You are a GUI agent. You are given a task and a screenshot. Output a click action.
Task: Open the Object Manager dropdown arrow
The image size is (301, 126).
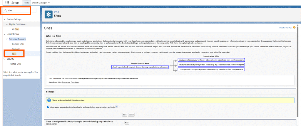pyautogui.click(x=49, y=3)
